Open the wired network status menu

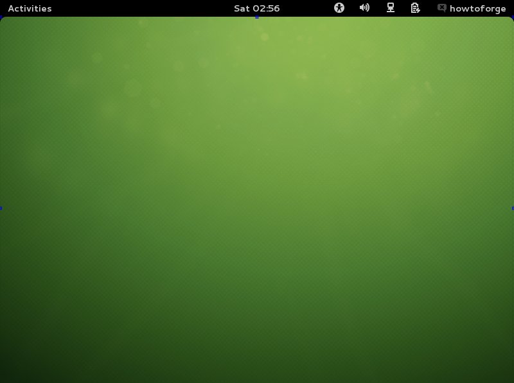[391, 8]
